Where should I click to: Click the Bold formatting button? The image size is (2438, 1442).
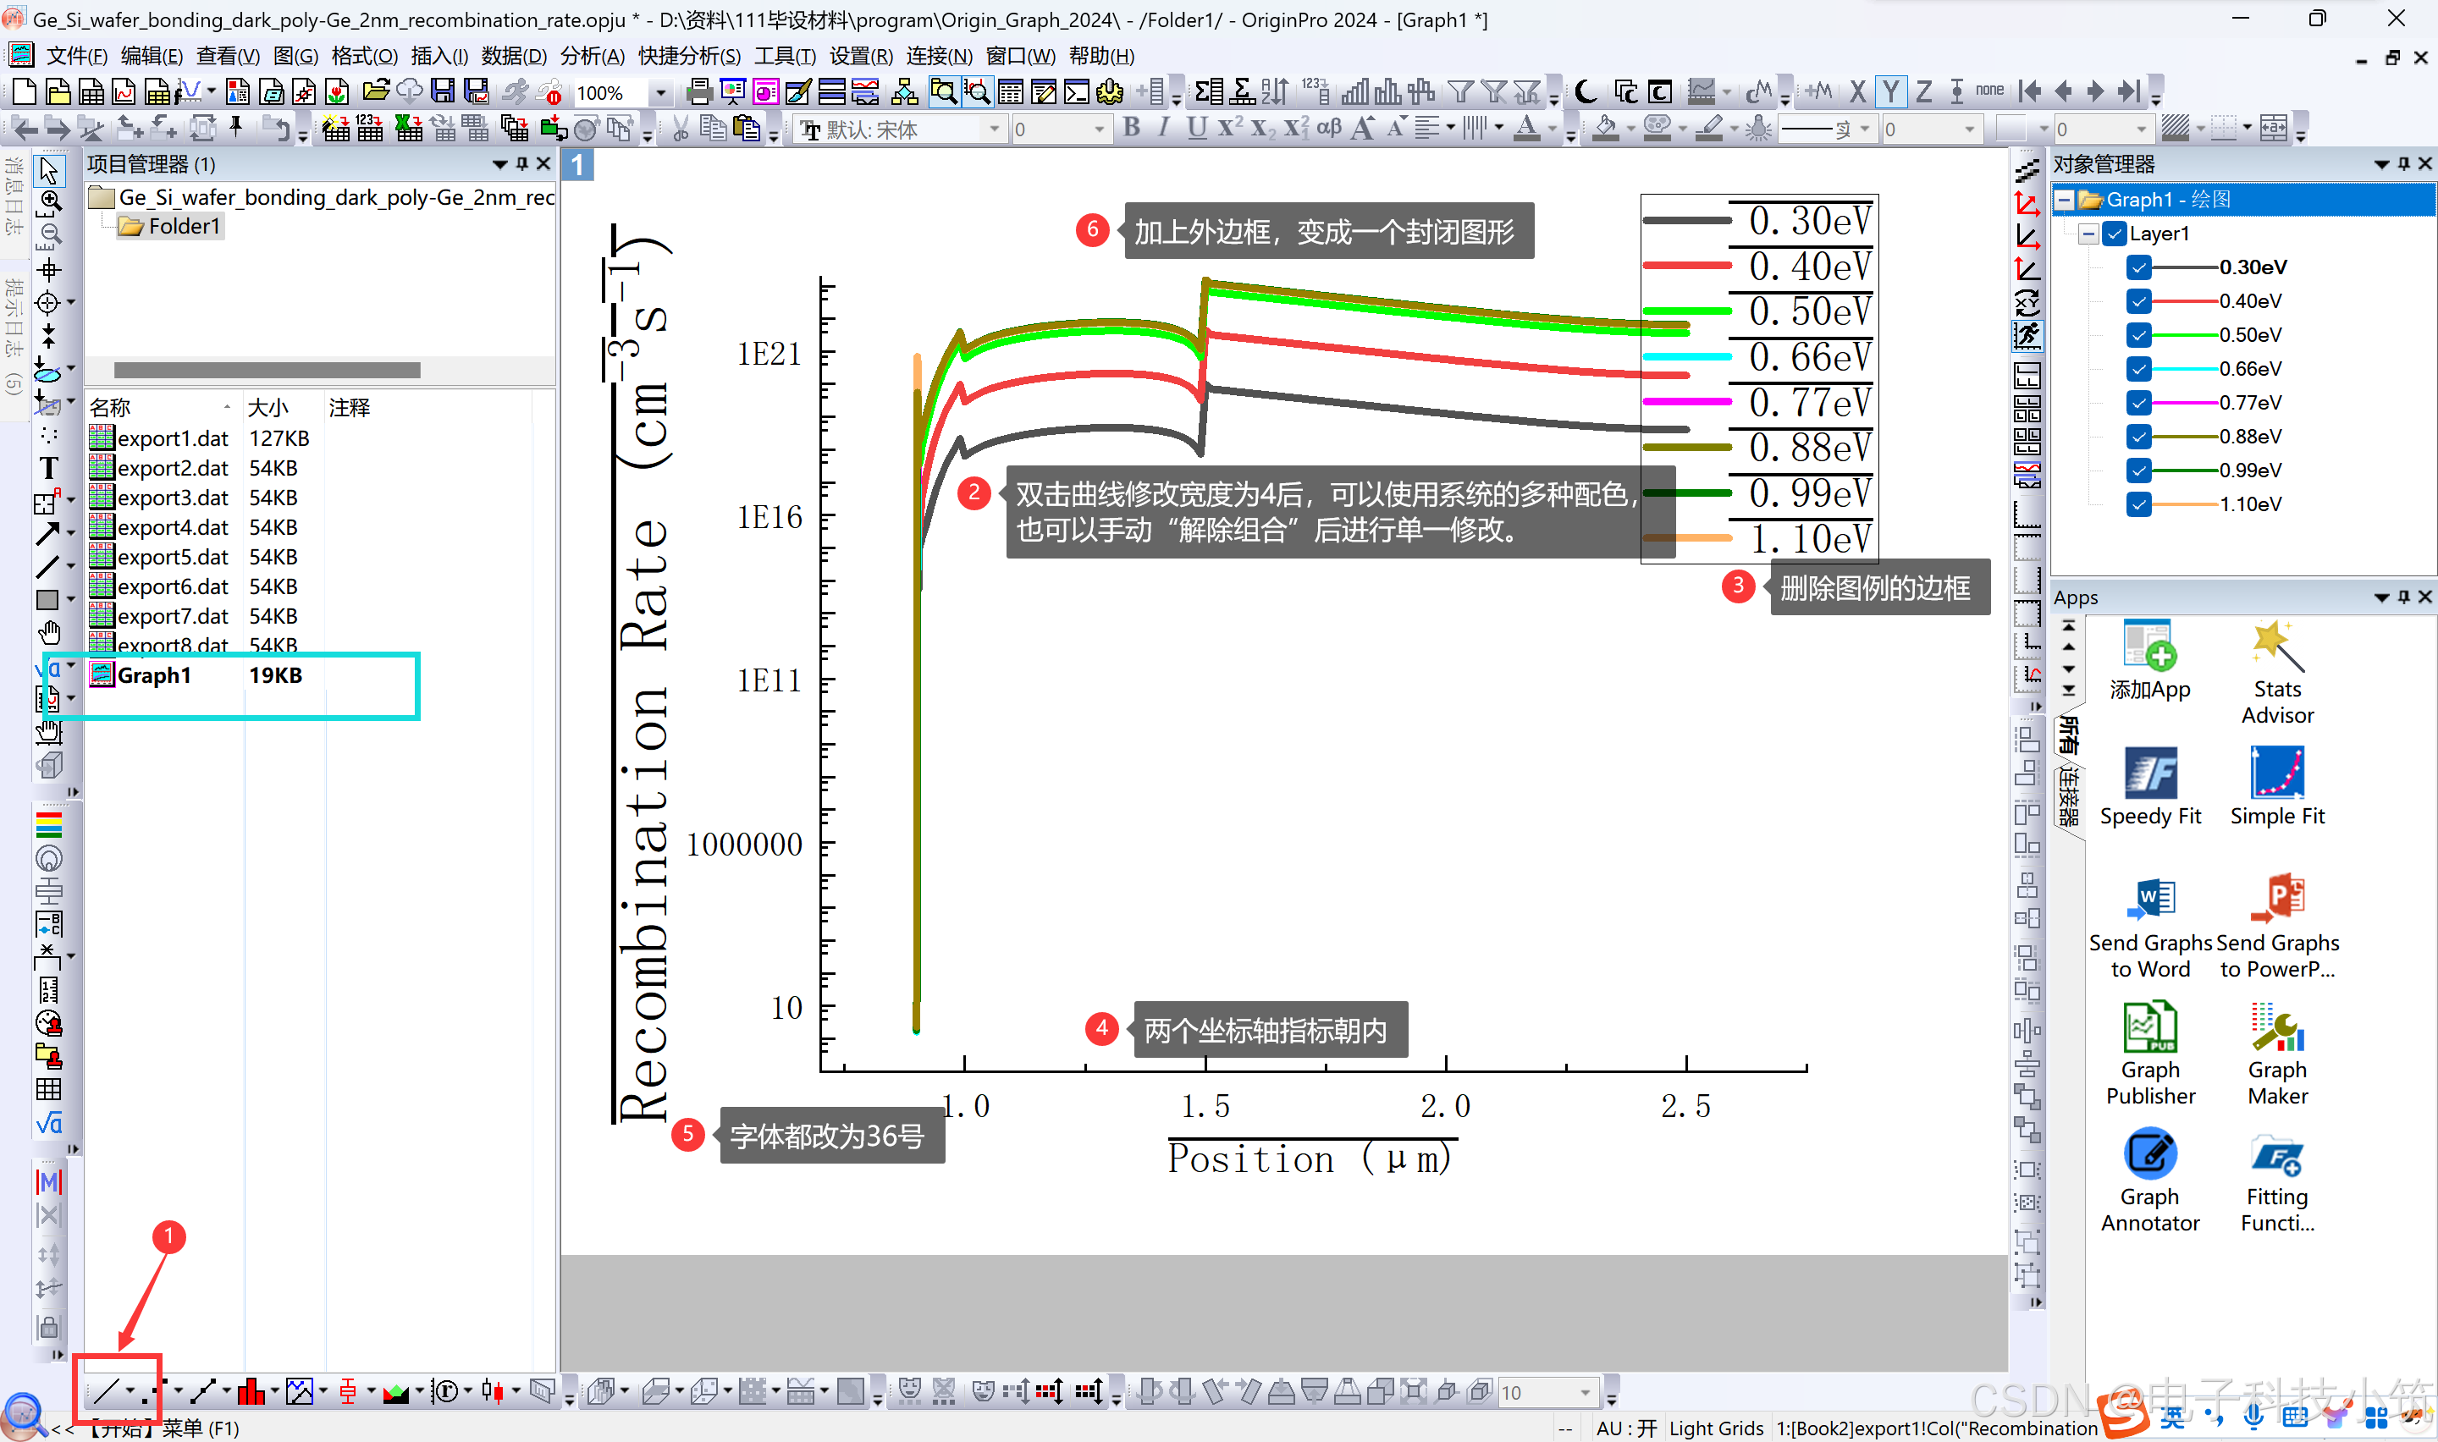[x=1131, y=129]
